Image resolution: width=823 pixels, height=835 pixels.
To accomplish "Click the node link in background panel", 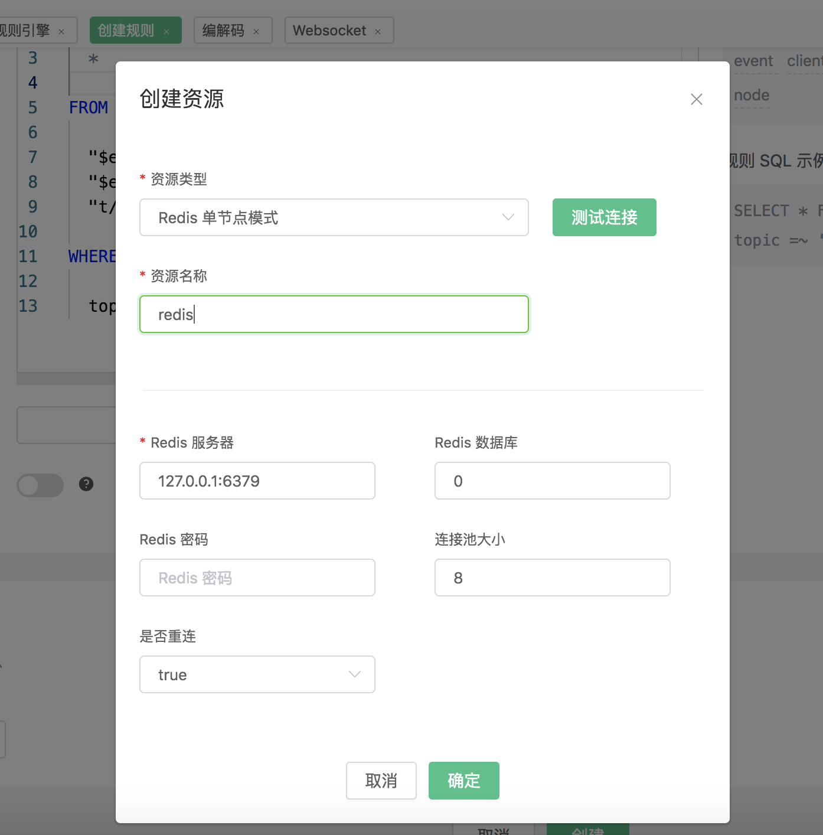I will [x=752, y=96].
